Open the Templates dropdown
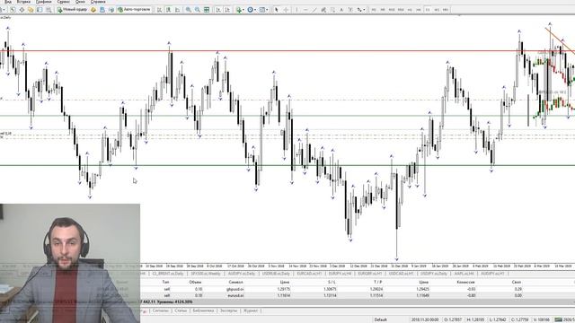575x323 pixels. tap(263, 10)
